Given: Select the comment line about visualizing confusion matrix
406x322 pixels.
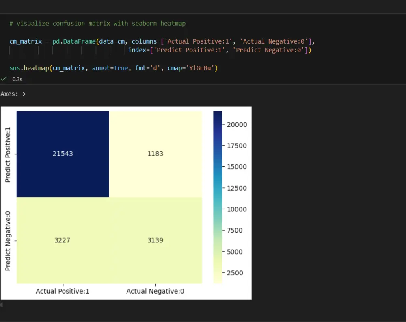Looking at the screenshot, I should click(x=97, y=23).
